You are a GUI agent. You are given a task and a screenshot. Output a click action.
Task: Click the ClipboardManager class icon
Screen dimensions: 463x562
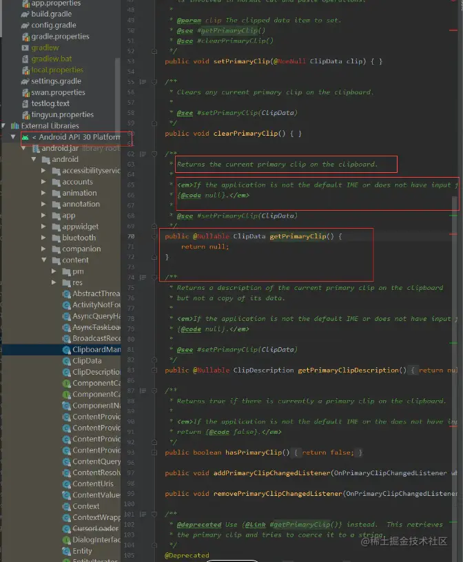[66, 350]
